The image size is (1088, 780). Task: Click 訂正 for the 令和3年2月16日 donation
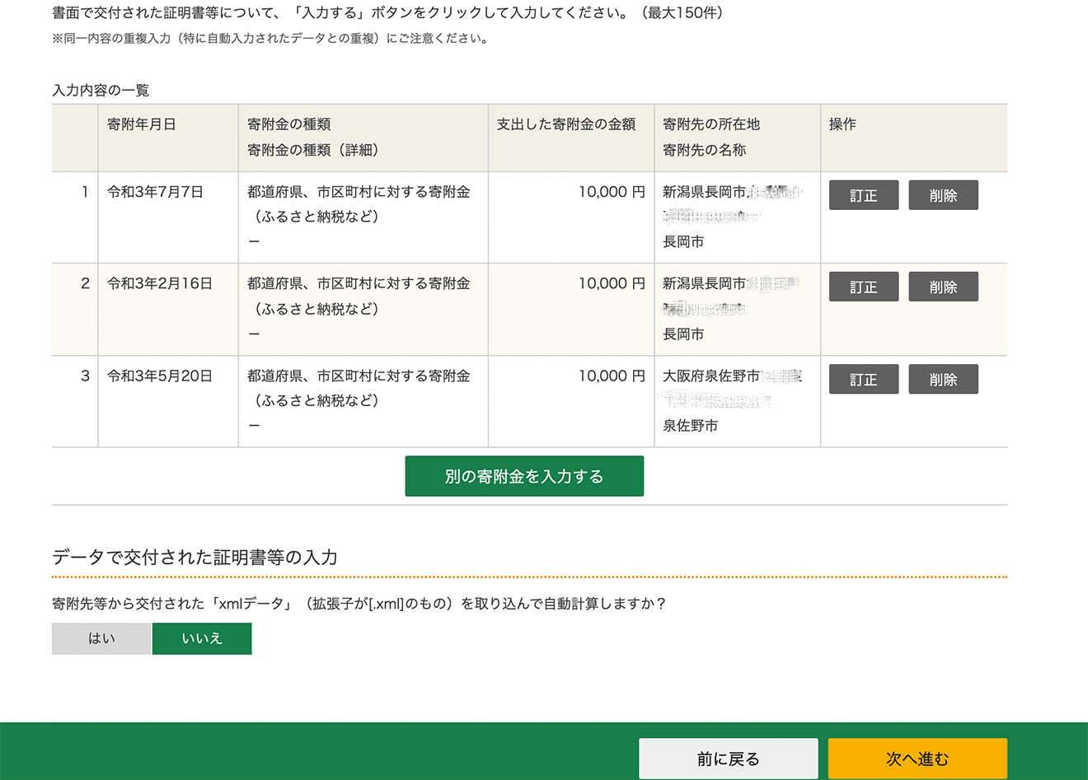pos(863,287)
